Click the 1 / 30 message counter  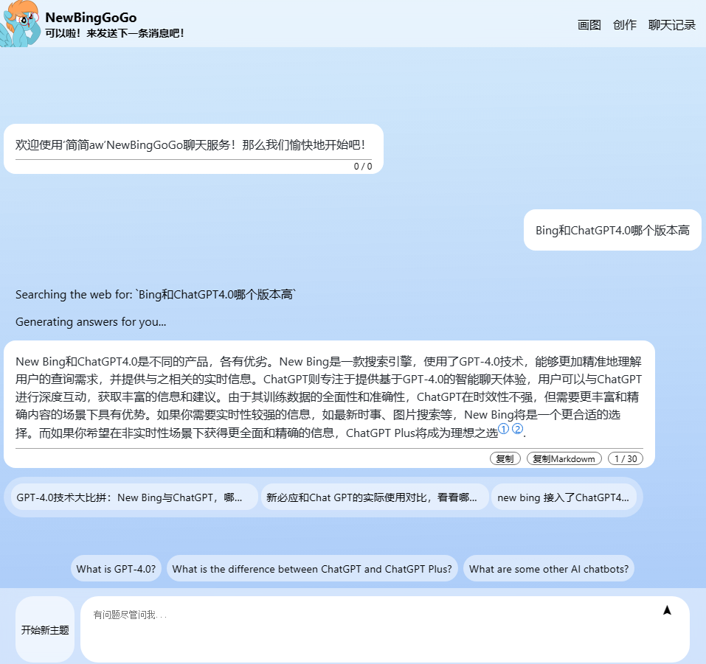pos(625,458)
